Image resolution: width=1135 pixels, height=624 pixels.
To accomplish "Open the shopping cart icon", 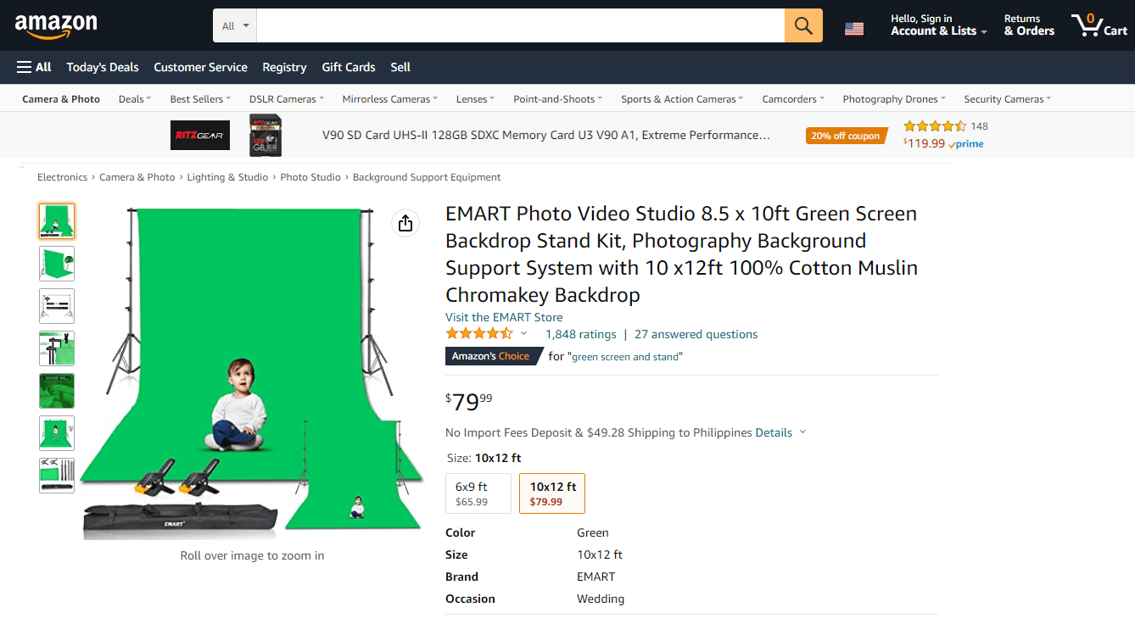I will tap(1099, 25).
